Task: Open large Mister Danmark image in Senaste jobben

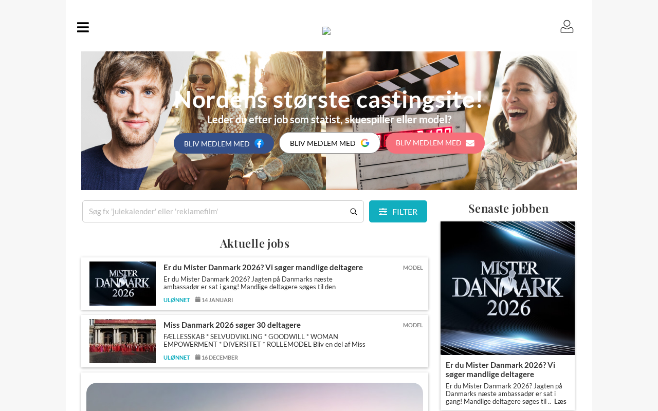Action: (x=507, y=288)
